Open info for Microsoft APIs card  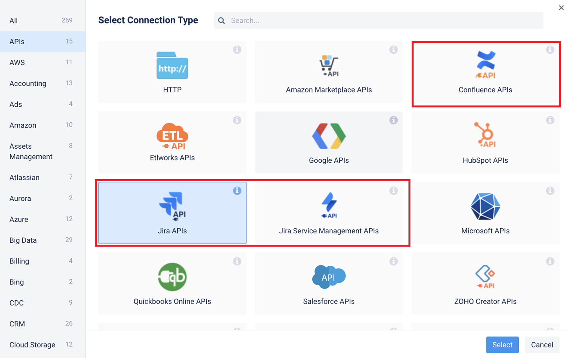click(x=550, y=191)
